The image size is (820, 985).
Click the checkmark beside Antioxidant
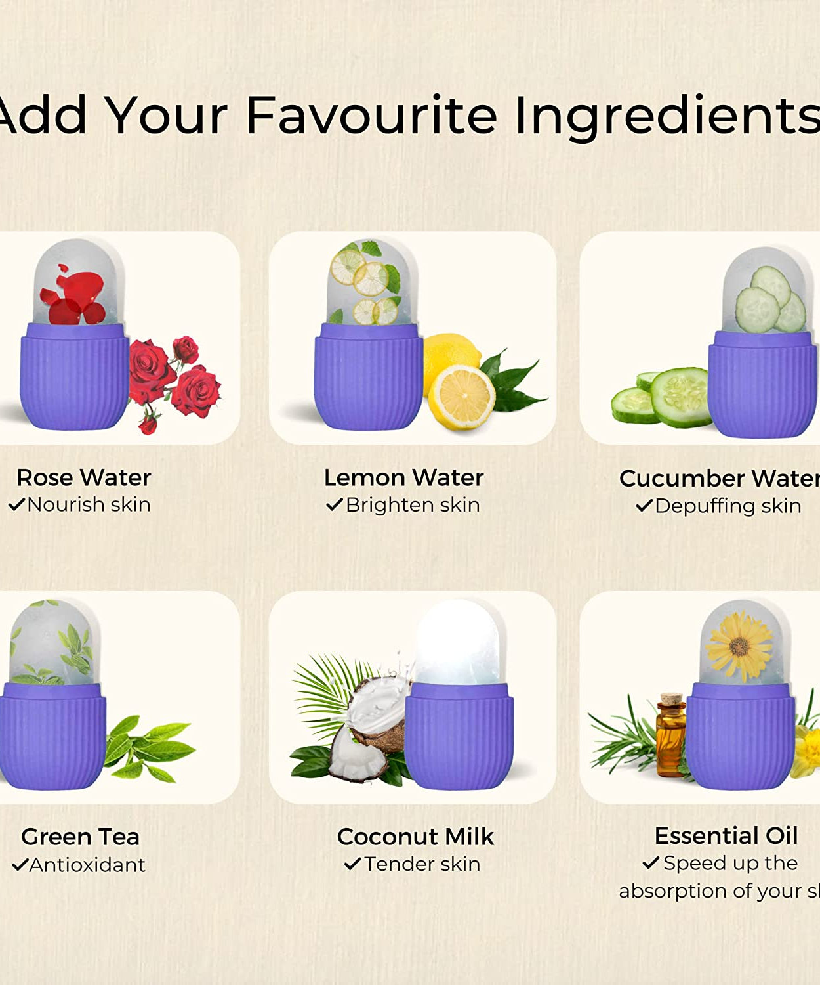pyautogui.click(x=20, y=865)
